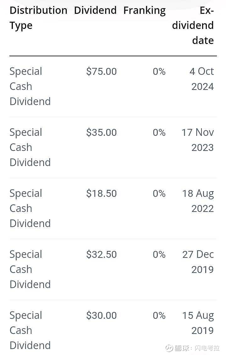Open the 17 Nov 2023 ex-dividend date

(197, 140)
